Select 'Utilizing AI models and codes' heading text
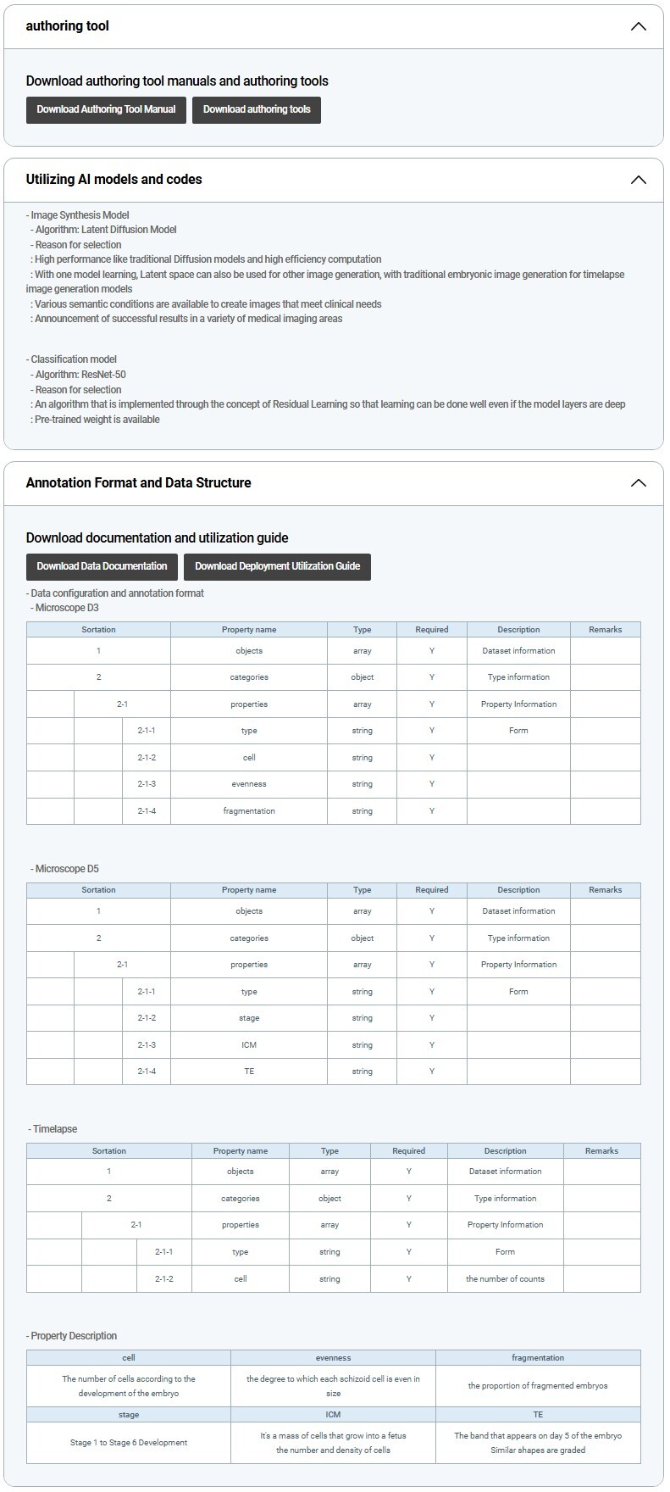This screenshot has height=1492, width=670. pos(114,180)
